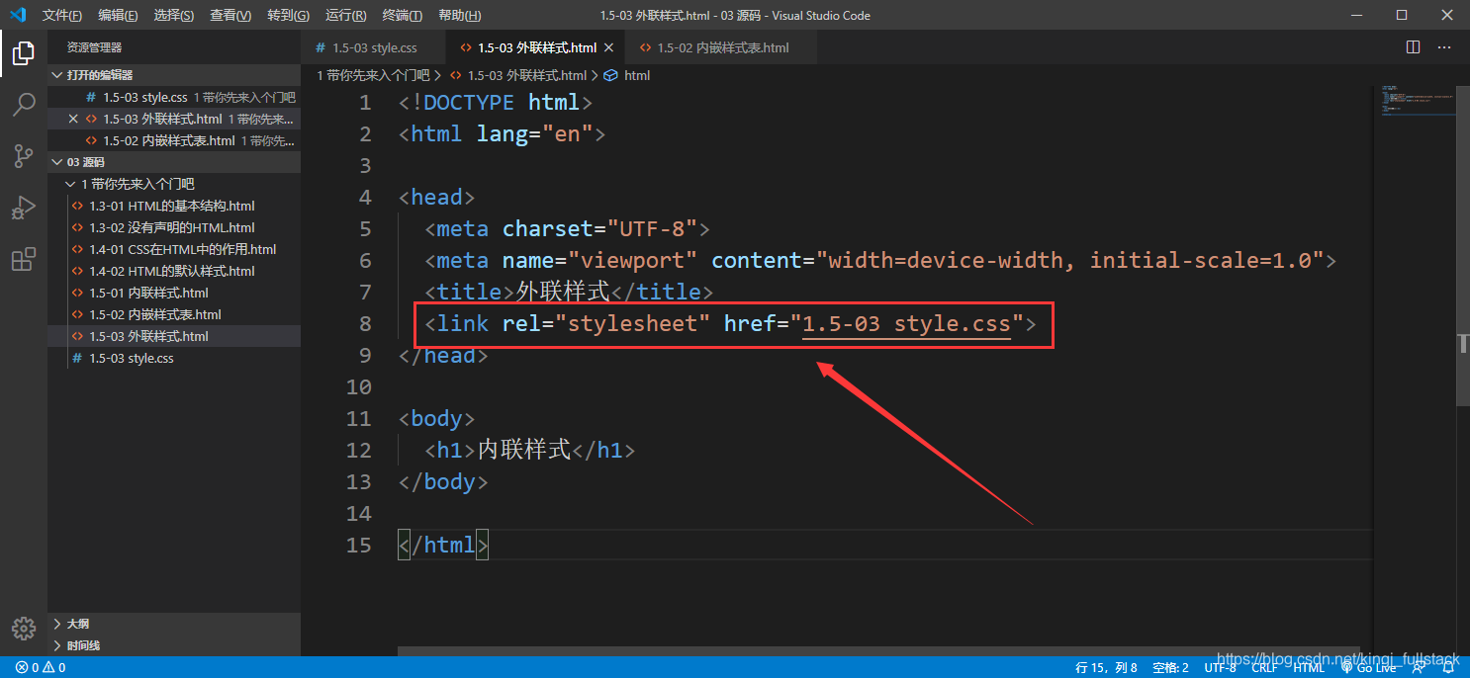The image size is (1470, 678).
Task: Click the 1 带你先来入个门吧 breadcrumb
Action: point(373,75)
